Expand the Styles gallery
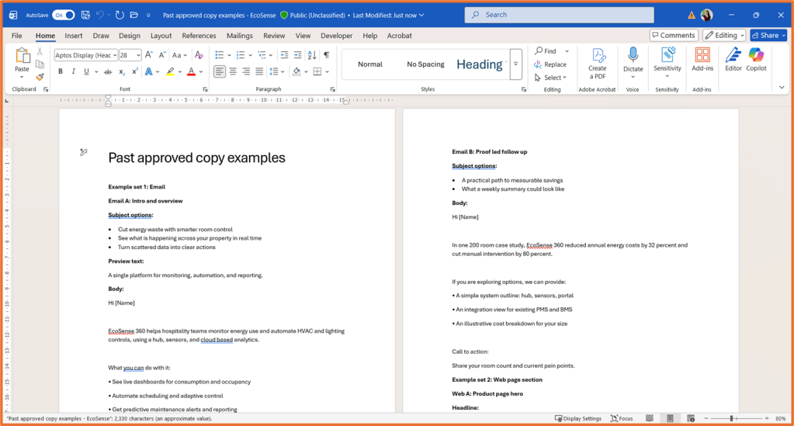Screen dimensions: 794x426 [515, 64]
